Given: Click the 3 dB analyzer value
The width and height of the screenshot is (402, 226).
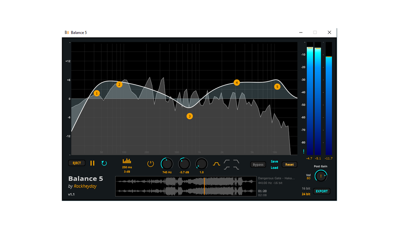Looking at the screenshot, I should (127, 172).
